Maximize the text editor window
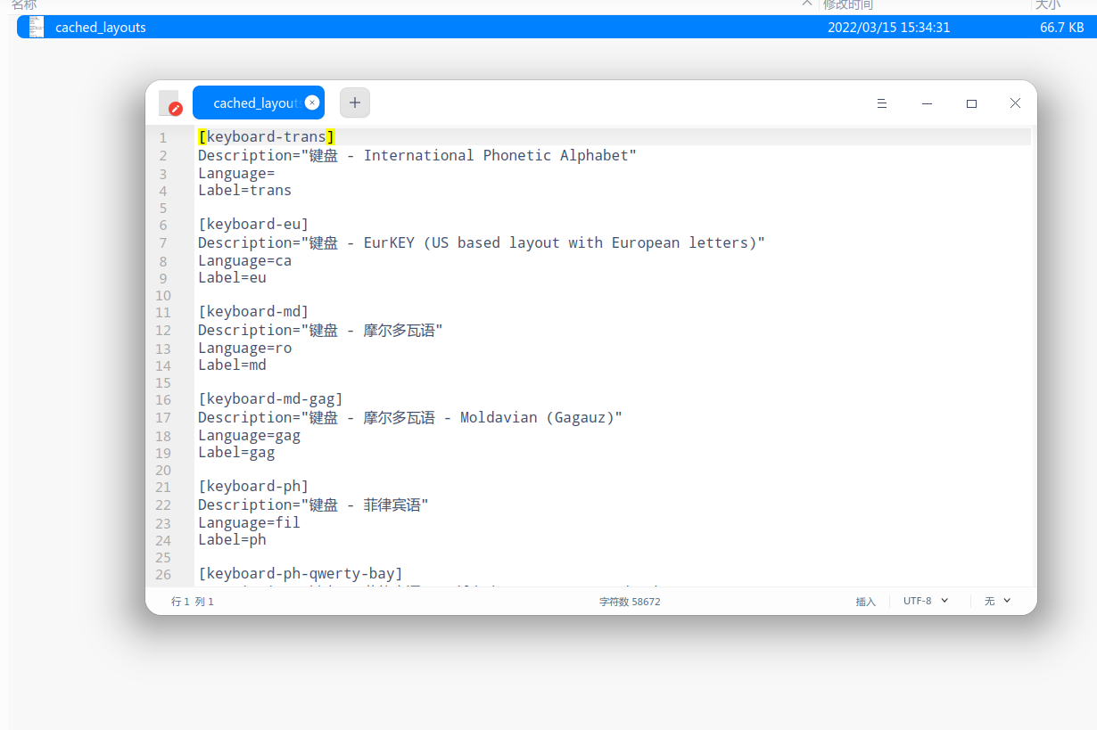 coord(971,103)
